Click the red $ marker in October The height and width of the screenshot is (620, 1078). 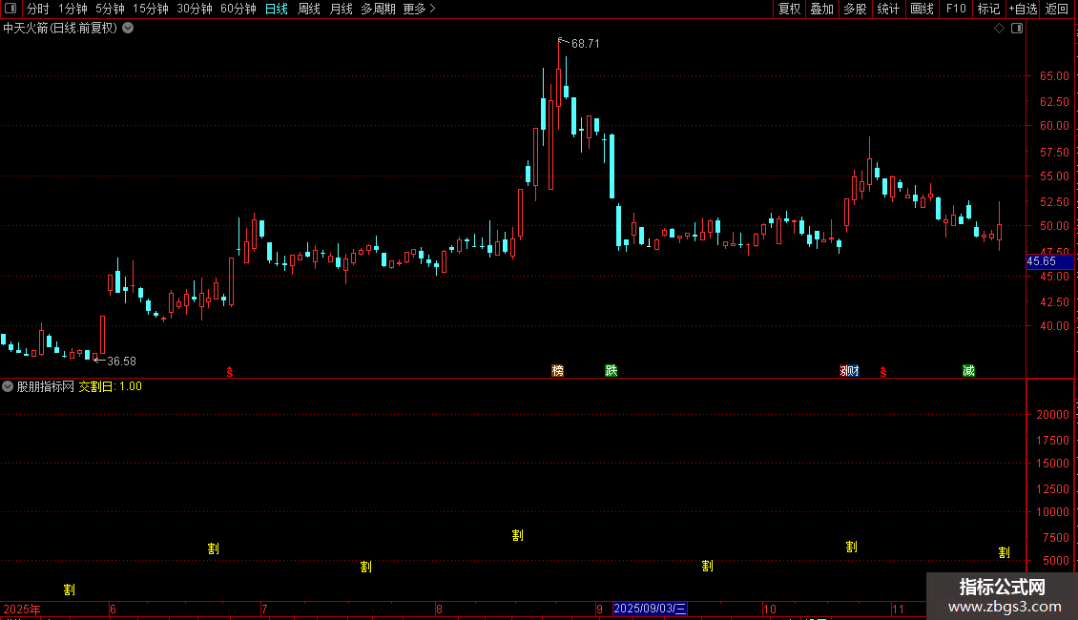[x=883, y=372]
